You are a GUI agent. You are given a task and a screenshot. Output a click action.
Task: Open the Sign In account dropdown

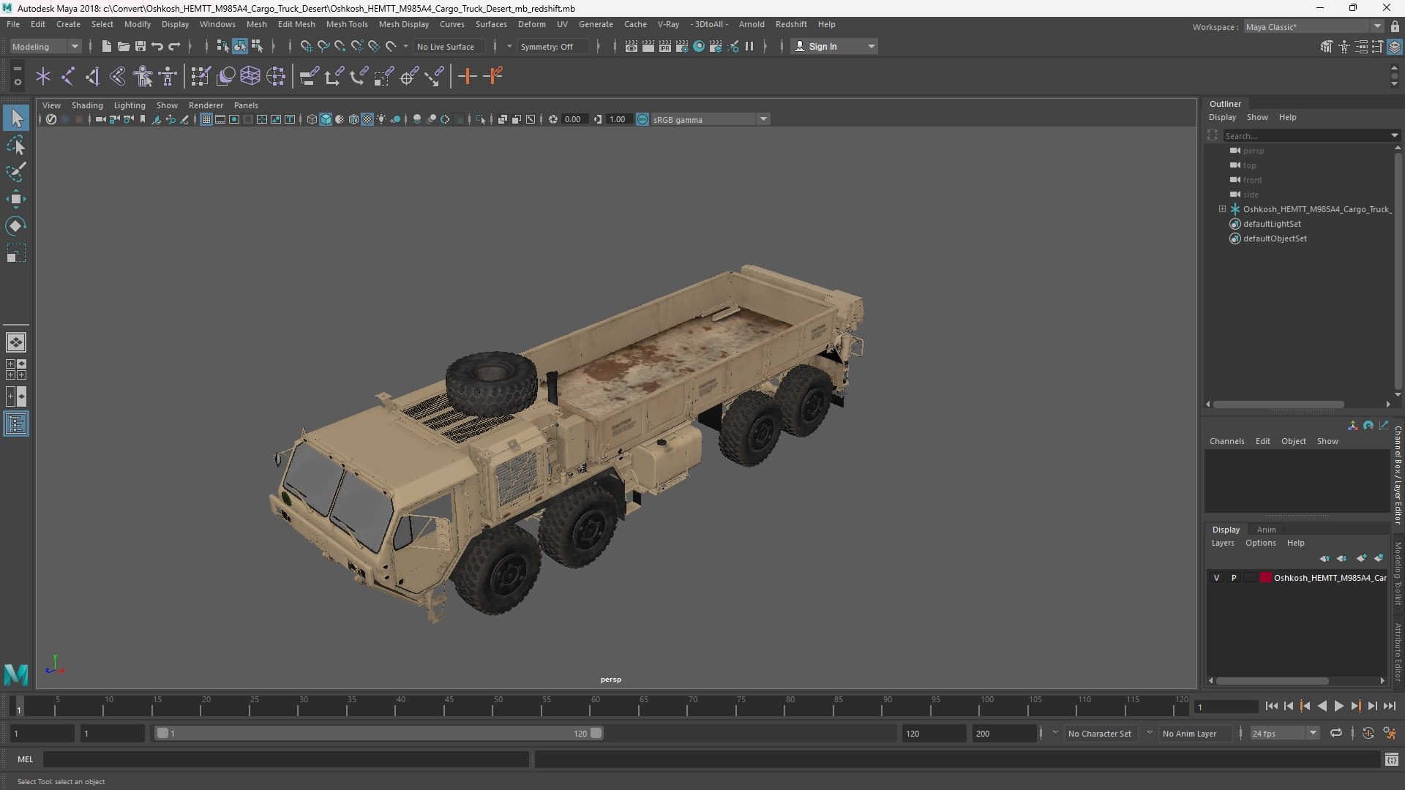pyautogui.click(x=835, y=46)
